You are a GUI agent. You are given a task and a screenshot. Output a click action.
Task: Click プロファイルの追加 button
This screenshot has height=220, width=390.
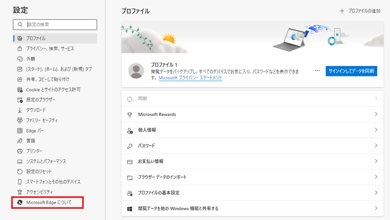360,11
